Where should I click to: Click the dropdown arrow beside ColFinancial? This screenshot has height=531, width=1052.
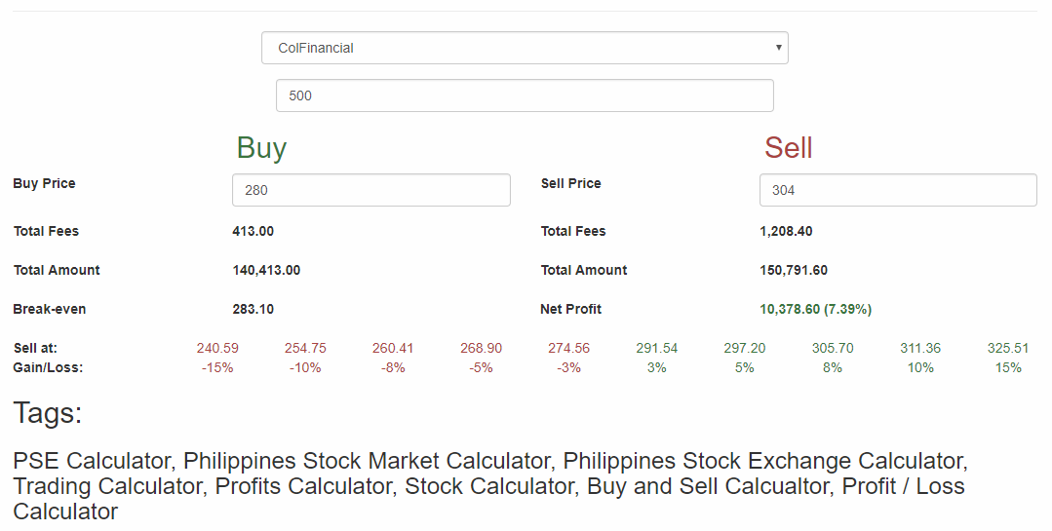[x=778, y=48]
